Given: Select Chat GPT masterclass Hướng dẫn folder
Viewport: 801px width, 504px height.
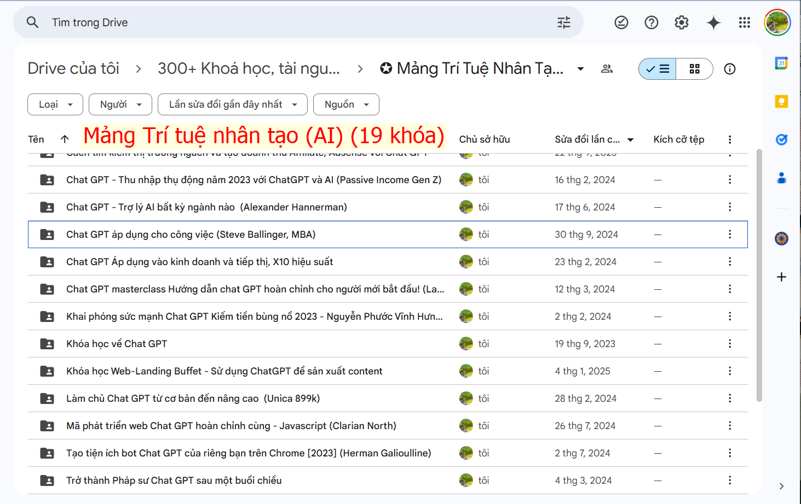Looking at the screenshot, I should tap(255, 289).
